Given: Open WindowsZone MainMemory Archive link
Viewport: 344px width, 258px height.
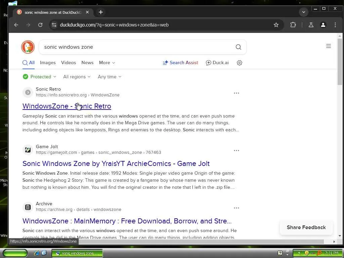Looking at the screenshot, I should (x=127, y=221).
